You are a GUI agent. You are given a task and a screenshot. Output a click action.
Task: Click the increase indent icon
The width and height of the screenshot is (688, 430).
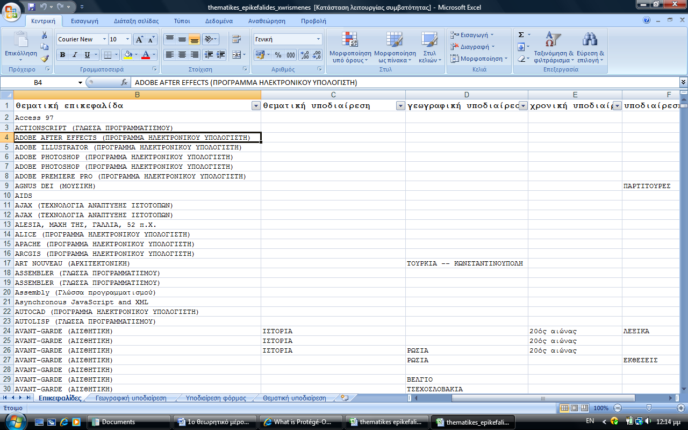click(x=221, y=55)
